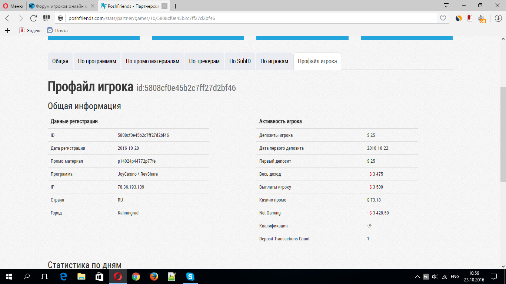The image size is (506, 284).
Task: Close the PoshFriends tab
Action: 164,6
